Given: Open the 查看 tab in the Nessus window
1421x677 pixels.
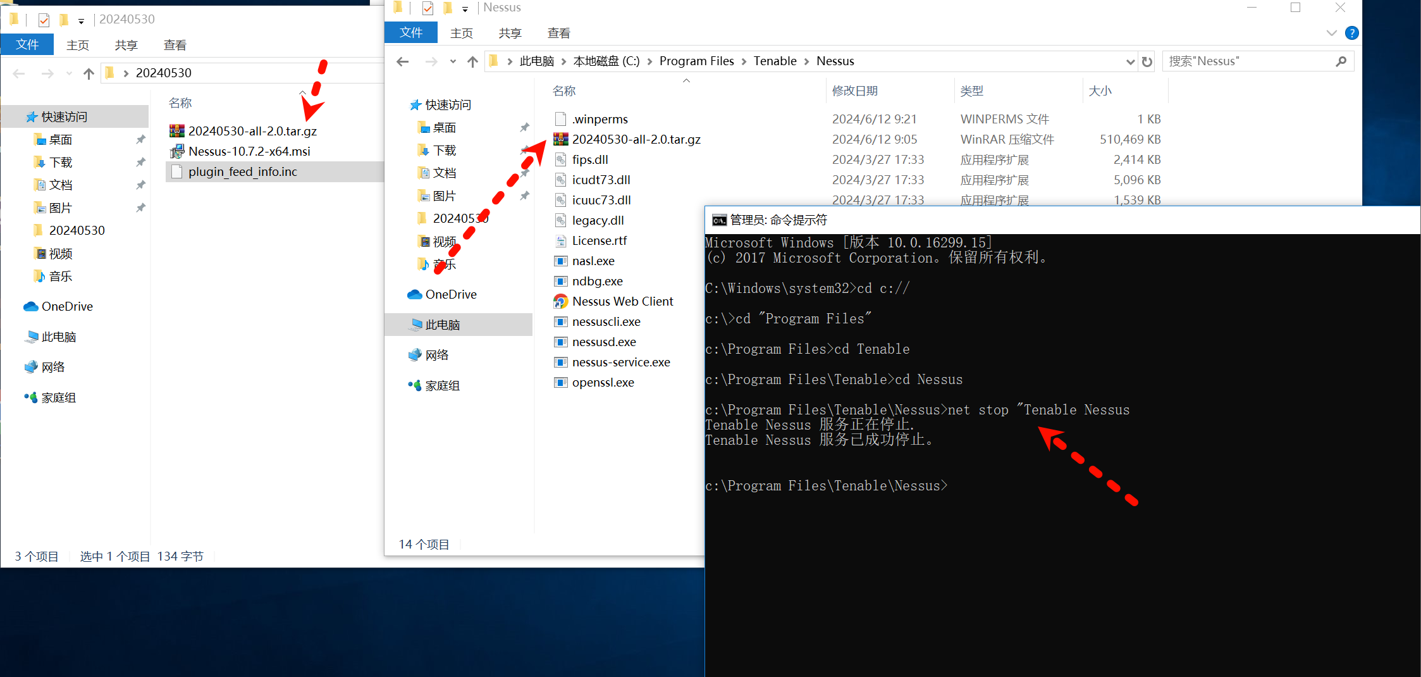Looking at the screenshot, I should pyautogui.click(x=558, y=33).
